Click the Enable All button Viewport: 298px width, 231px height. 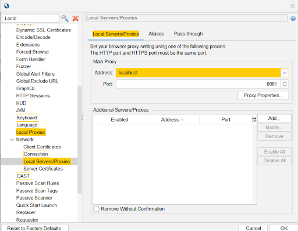coord(274,152)
